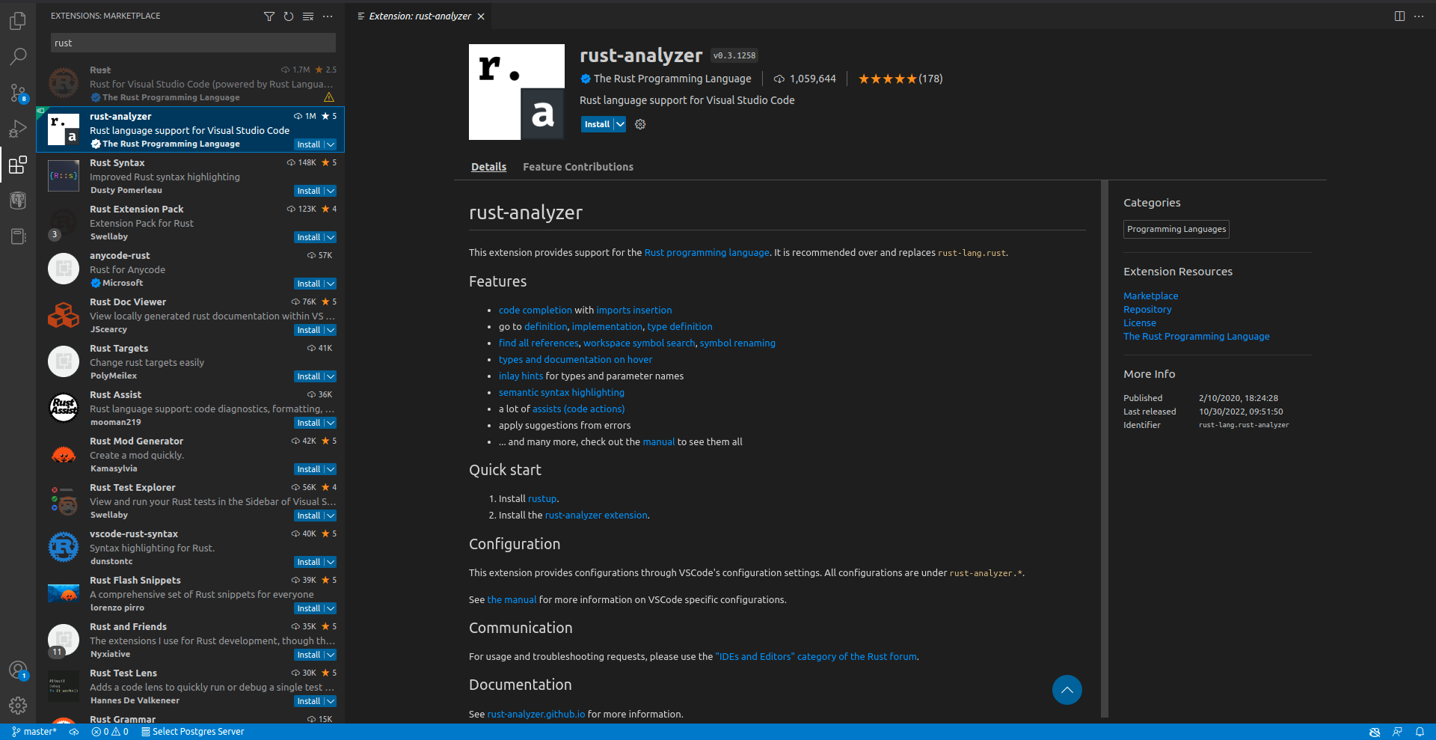The image size is (1436, 740).
Task: Split the editor to the right
Action: coord(1399,16)
